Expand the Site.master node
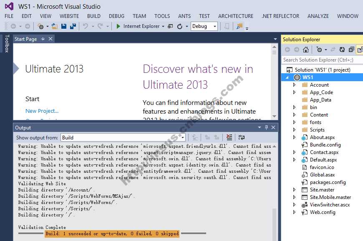 point(294,190)
